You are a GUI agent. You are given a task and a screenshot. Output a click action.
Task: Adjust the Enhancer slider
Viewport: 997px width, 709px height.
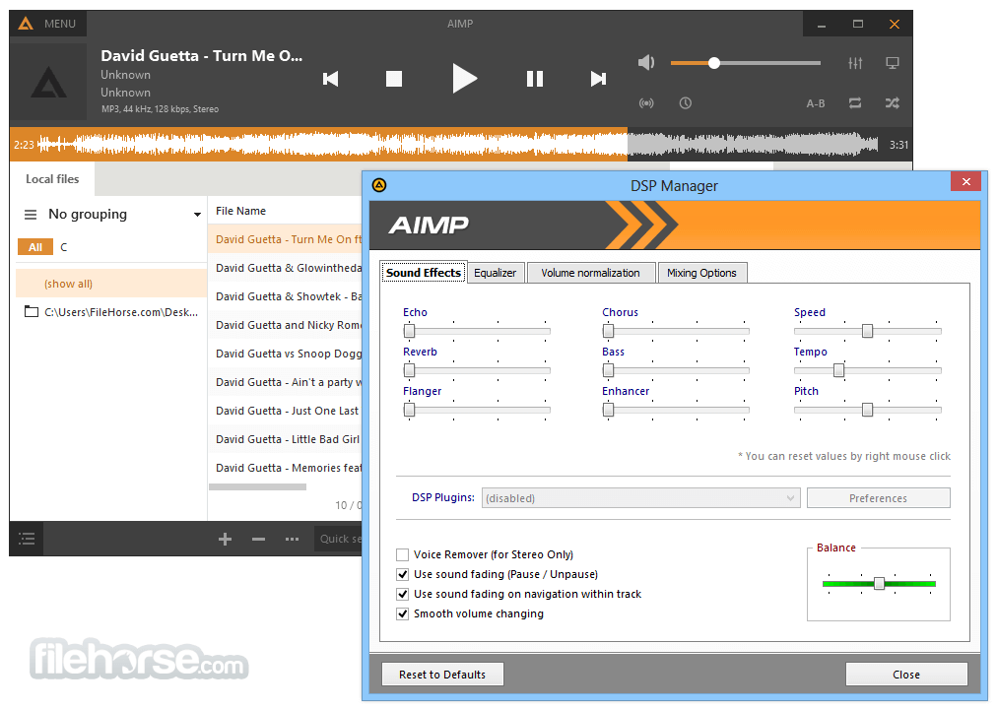tap(676, 410)
